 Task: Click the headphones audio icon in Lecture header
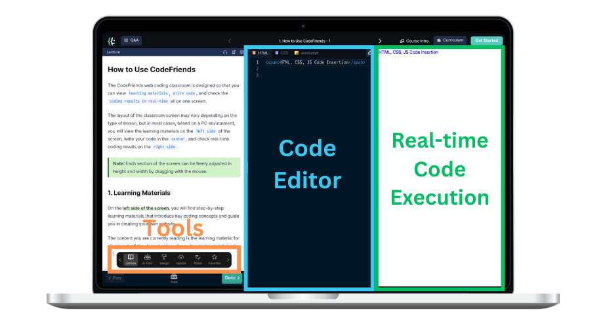point(225,52)
